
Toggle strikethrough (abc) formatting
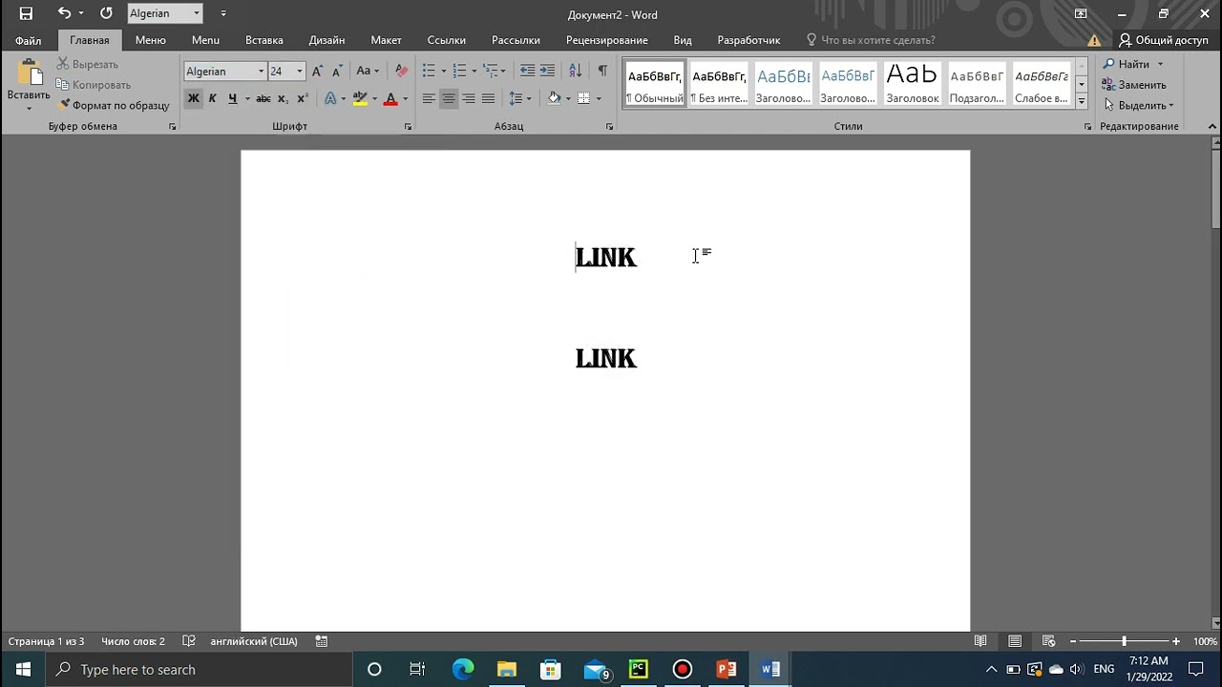click(263, 98)
